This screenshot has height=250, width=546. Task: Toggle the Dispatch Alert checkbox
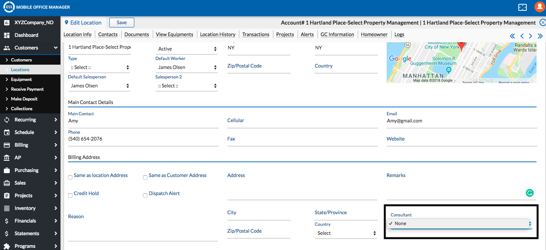[x=145, y=195]
